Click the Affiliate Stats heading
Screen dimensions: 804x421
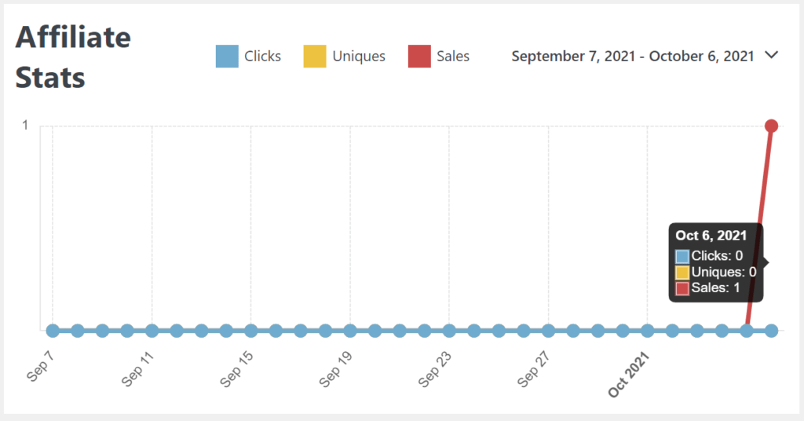click(73, 57)
